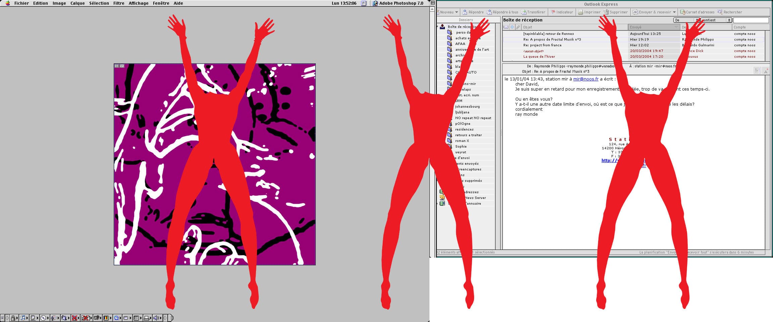Image resolution: width=773 pixels, height=322 pixels.
Task: Click Répondre in Outlook Express toolbar
Action: click(473, 12)
